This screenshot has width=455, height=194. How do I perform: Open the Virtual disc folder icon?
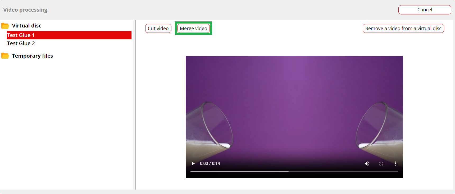(x=5, y=26)
